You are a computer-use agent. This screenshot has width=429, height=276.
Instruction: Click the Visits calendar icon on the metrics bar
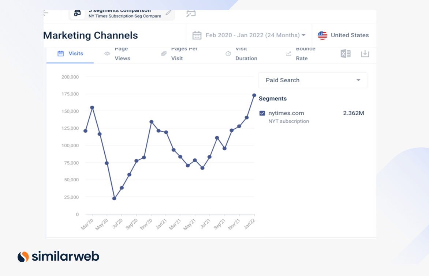pos(60,53)
